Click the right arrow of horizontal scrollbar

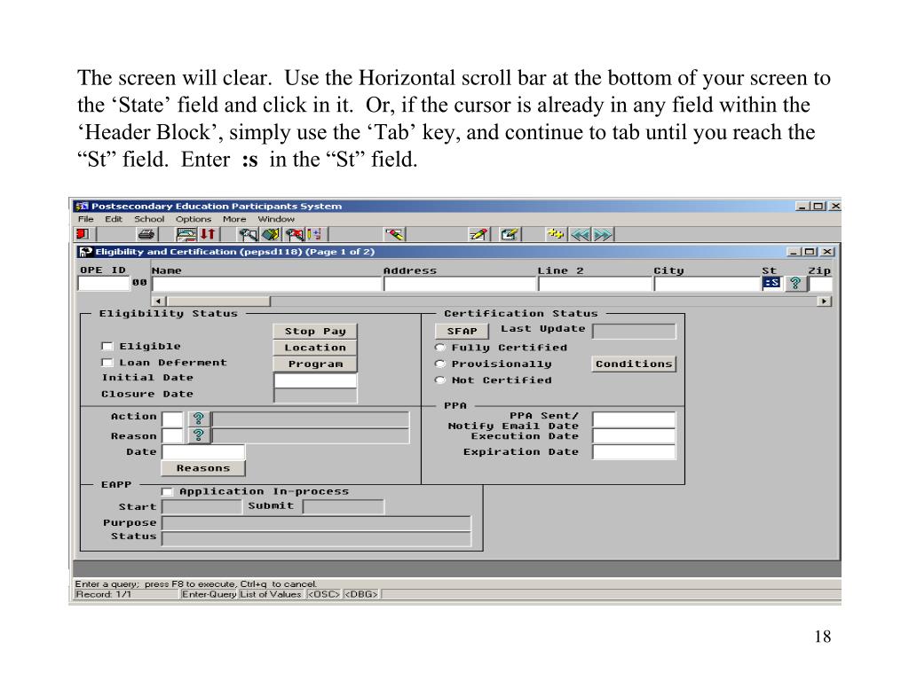(x=826, y=301)
